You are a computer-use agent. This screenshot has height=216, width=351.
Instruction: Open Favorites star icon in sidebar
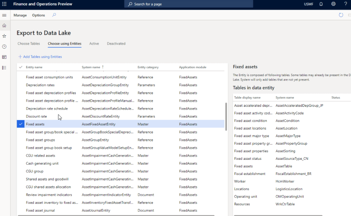[4, 36]
